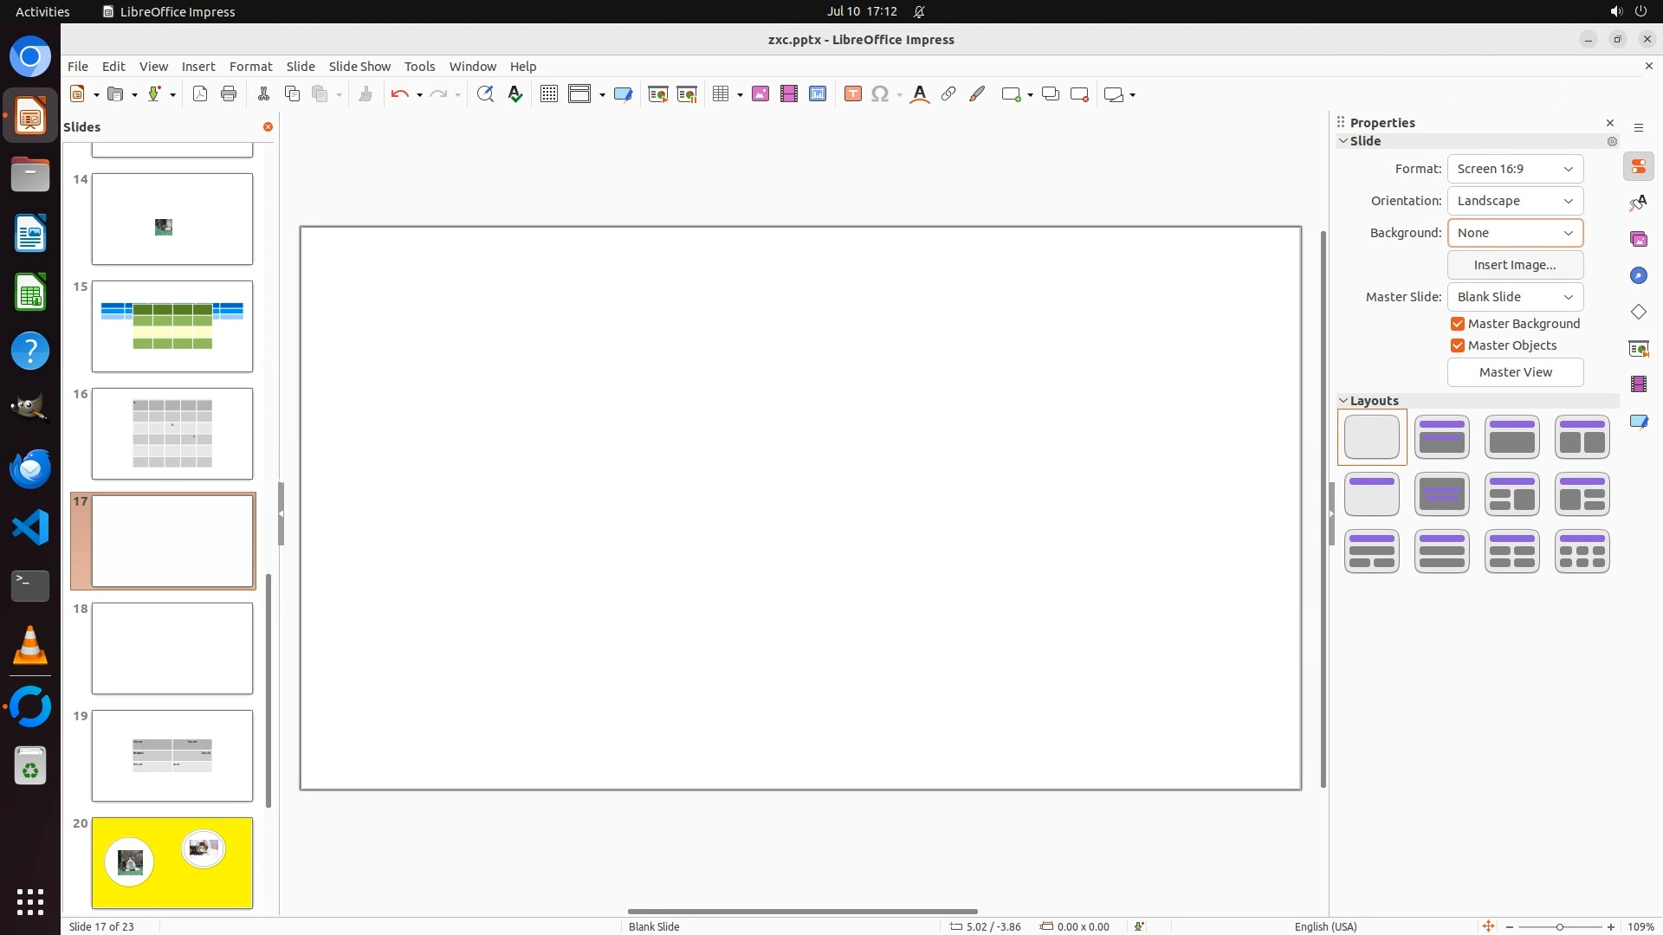Click the Master View button
The image size is (1663, 935).
(x=1515, y=372)
